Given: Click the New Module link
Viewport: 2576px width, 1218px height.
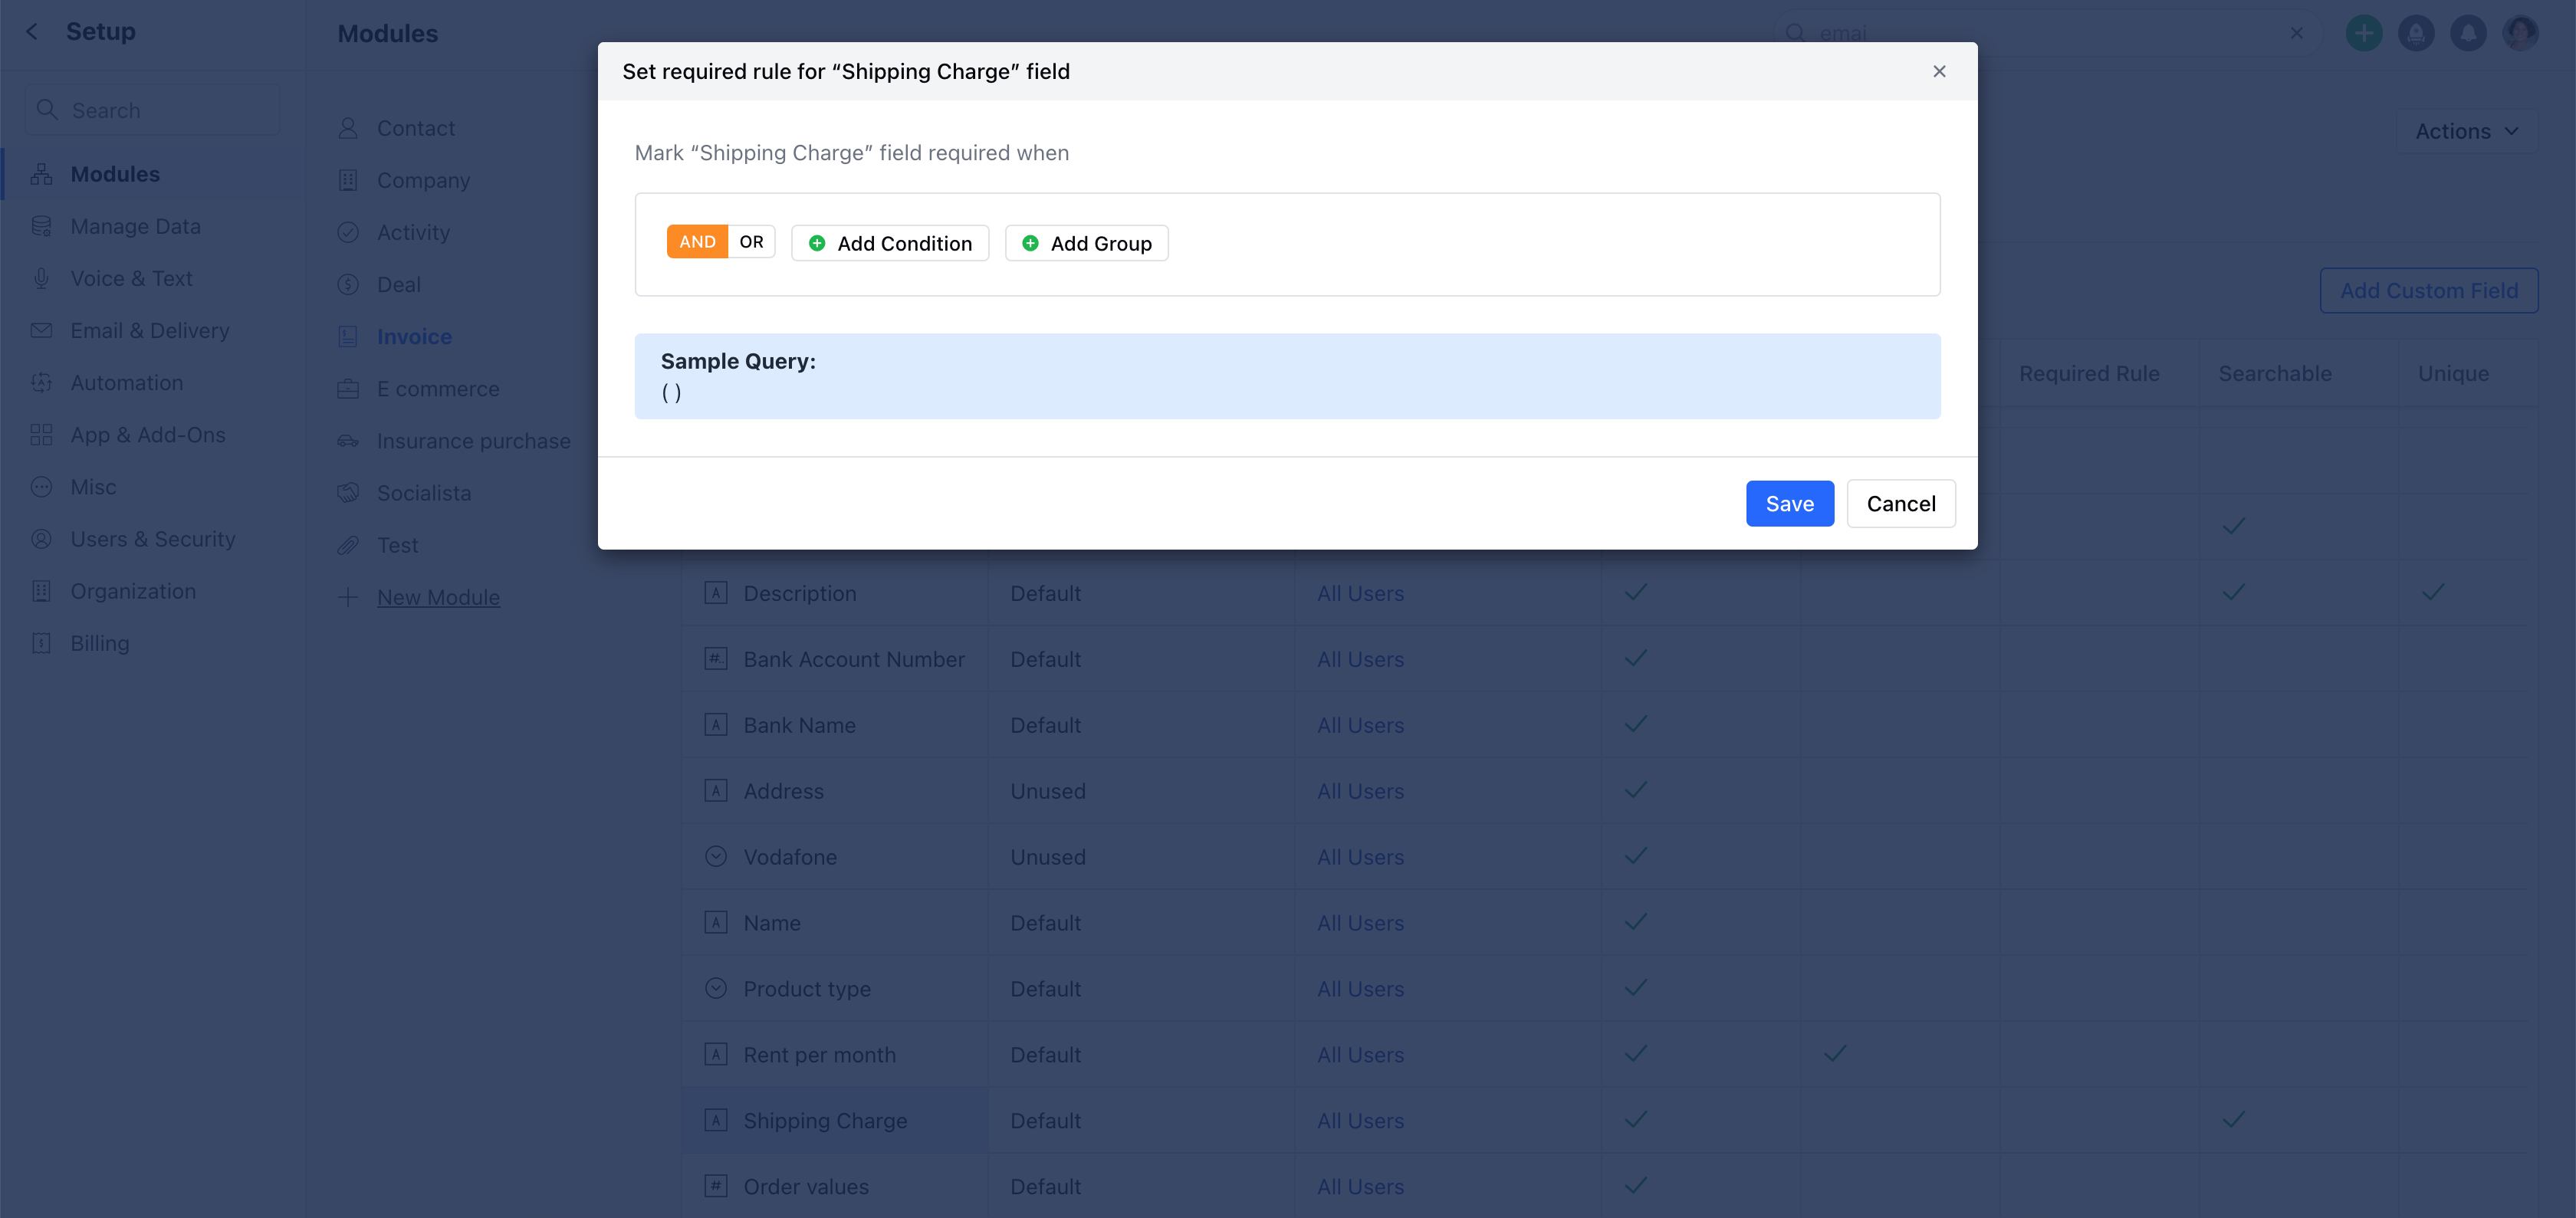Looking at the screenshot, I should [x=438, y=597].
